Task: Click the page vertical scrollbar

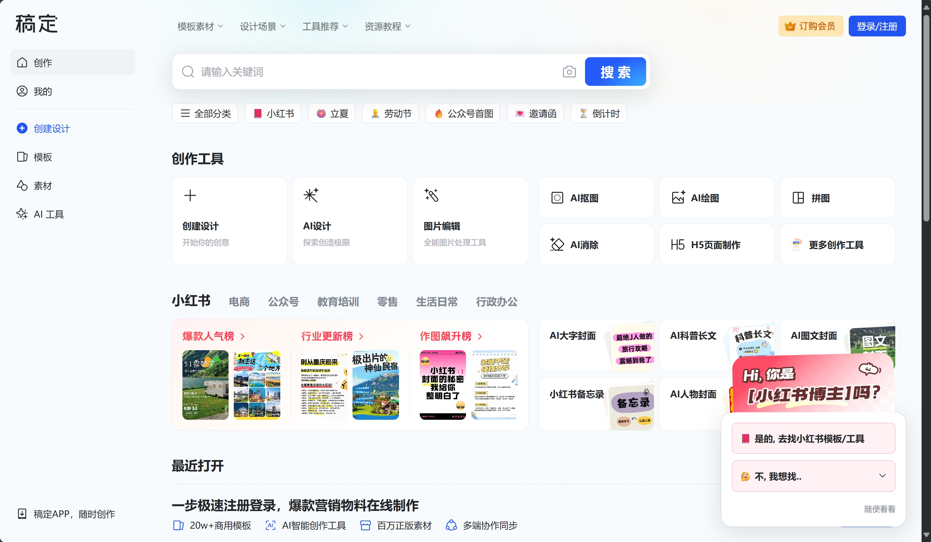Action: (926, 118)
